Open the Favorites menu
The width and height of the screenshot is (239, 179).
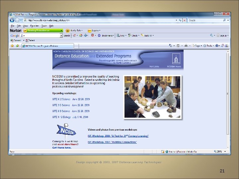pos(35,26)
